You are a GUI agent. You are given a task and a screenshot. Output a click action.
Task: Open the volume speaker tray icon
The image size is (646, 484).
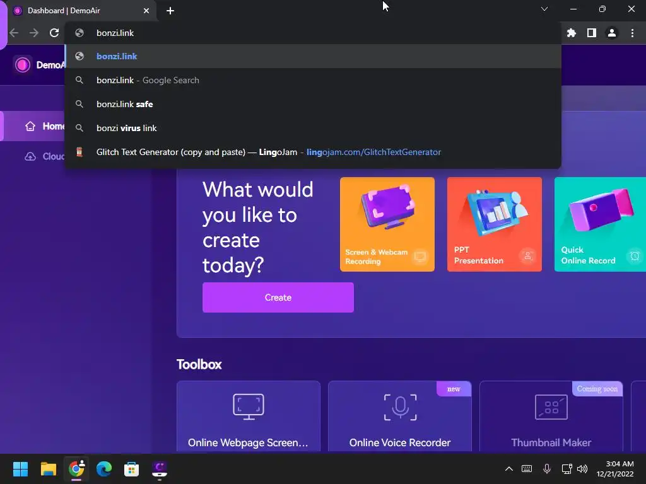pyautogui.click(x=582, y=469)
